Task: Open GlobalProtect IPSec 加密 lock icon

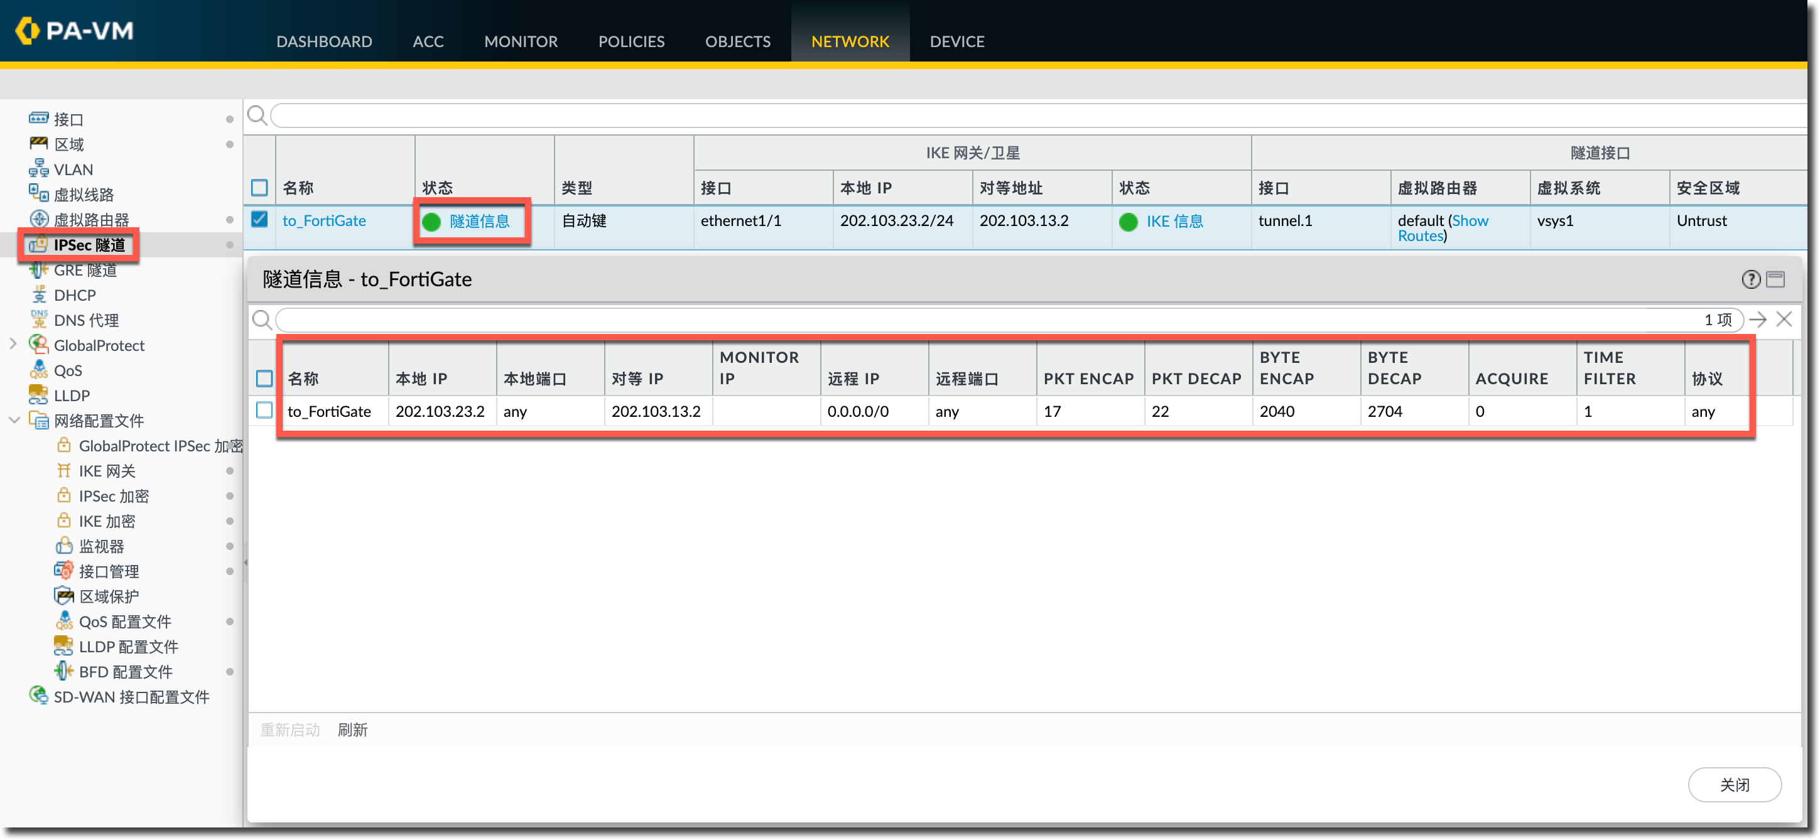Action: point(63,445)
